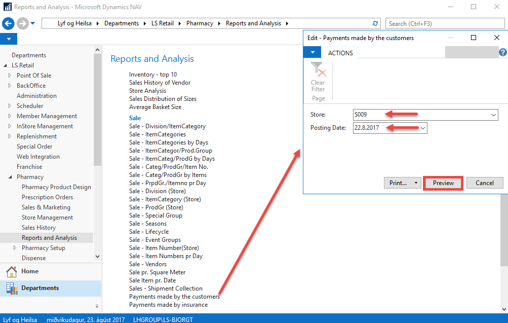Click the Search box
This screenshot has width=508, height=323.
444,23
